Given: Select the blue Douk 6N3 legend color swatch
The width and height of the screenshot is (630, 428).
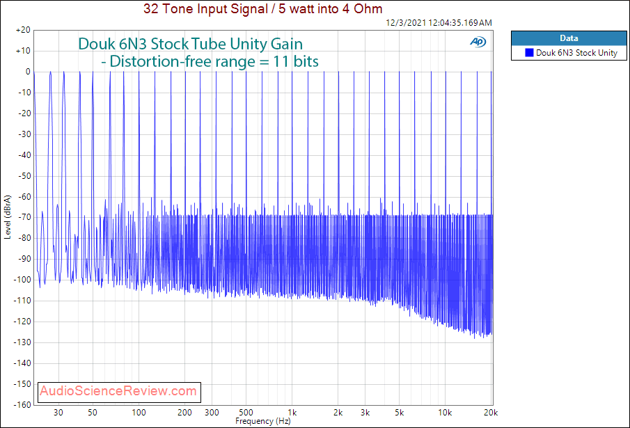Looking at the screenshot, I should pos(529,53).
